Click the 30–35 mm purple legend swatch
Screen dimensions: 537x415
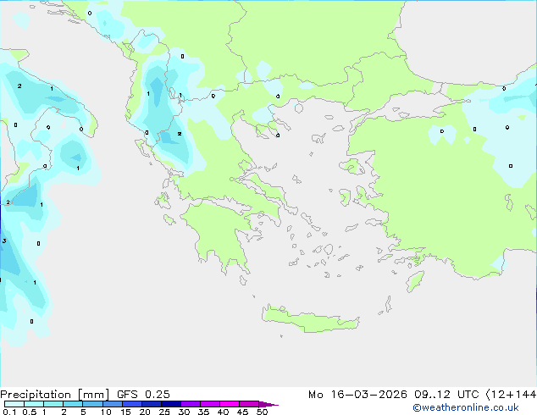(x=190, y=404)
